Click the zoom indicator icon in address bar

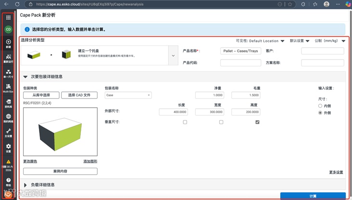[x=280, y=4]
